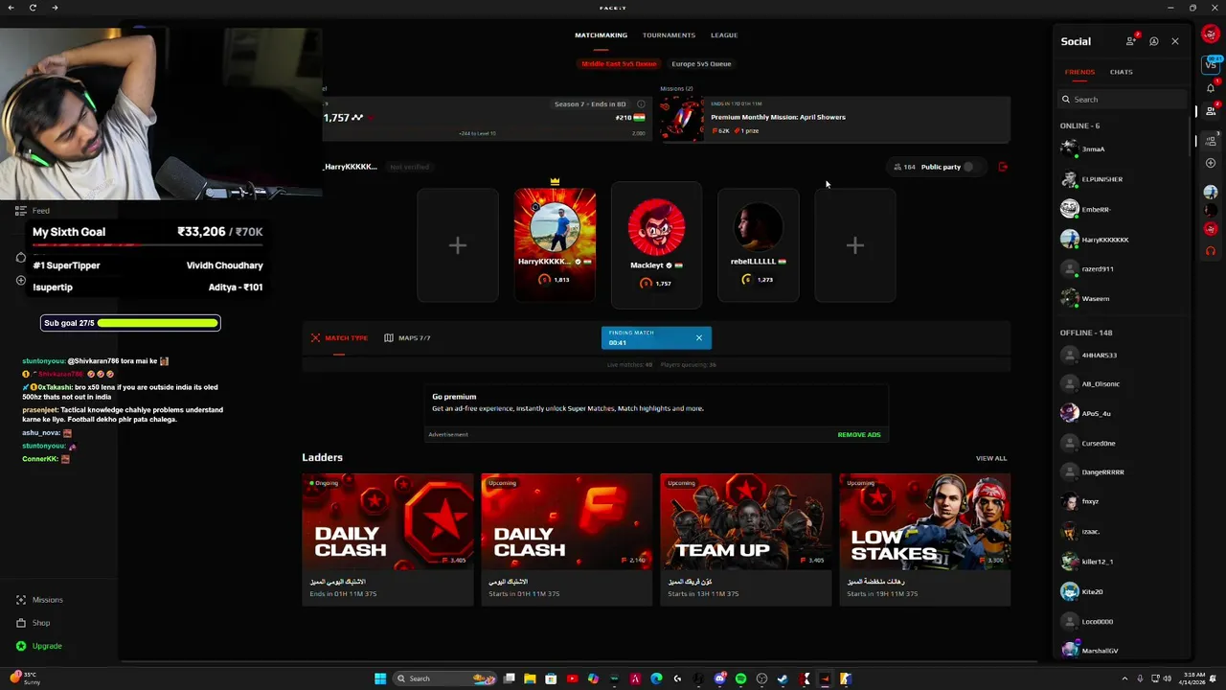Cancel match search with the X button
Viewport: 1226px width, 690px height.
click(x=698, y=337)
